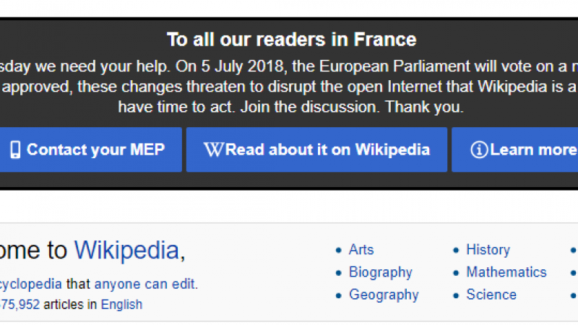Follow the 'anyone can edit' link
Screen dimensions: 578x325
tap(144, 284)
